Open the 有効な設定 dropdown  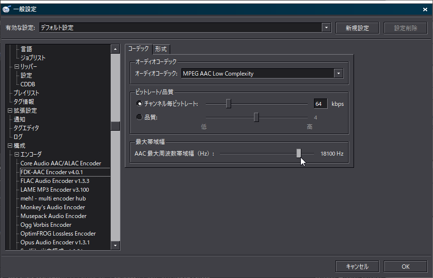(x=326, y=28)
